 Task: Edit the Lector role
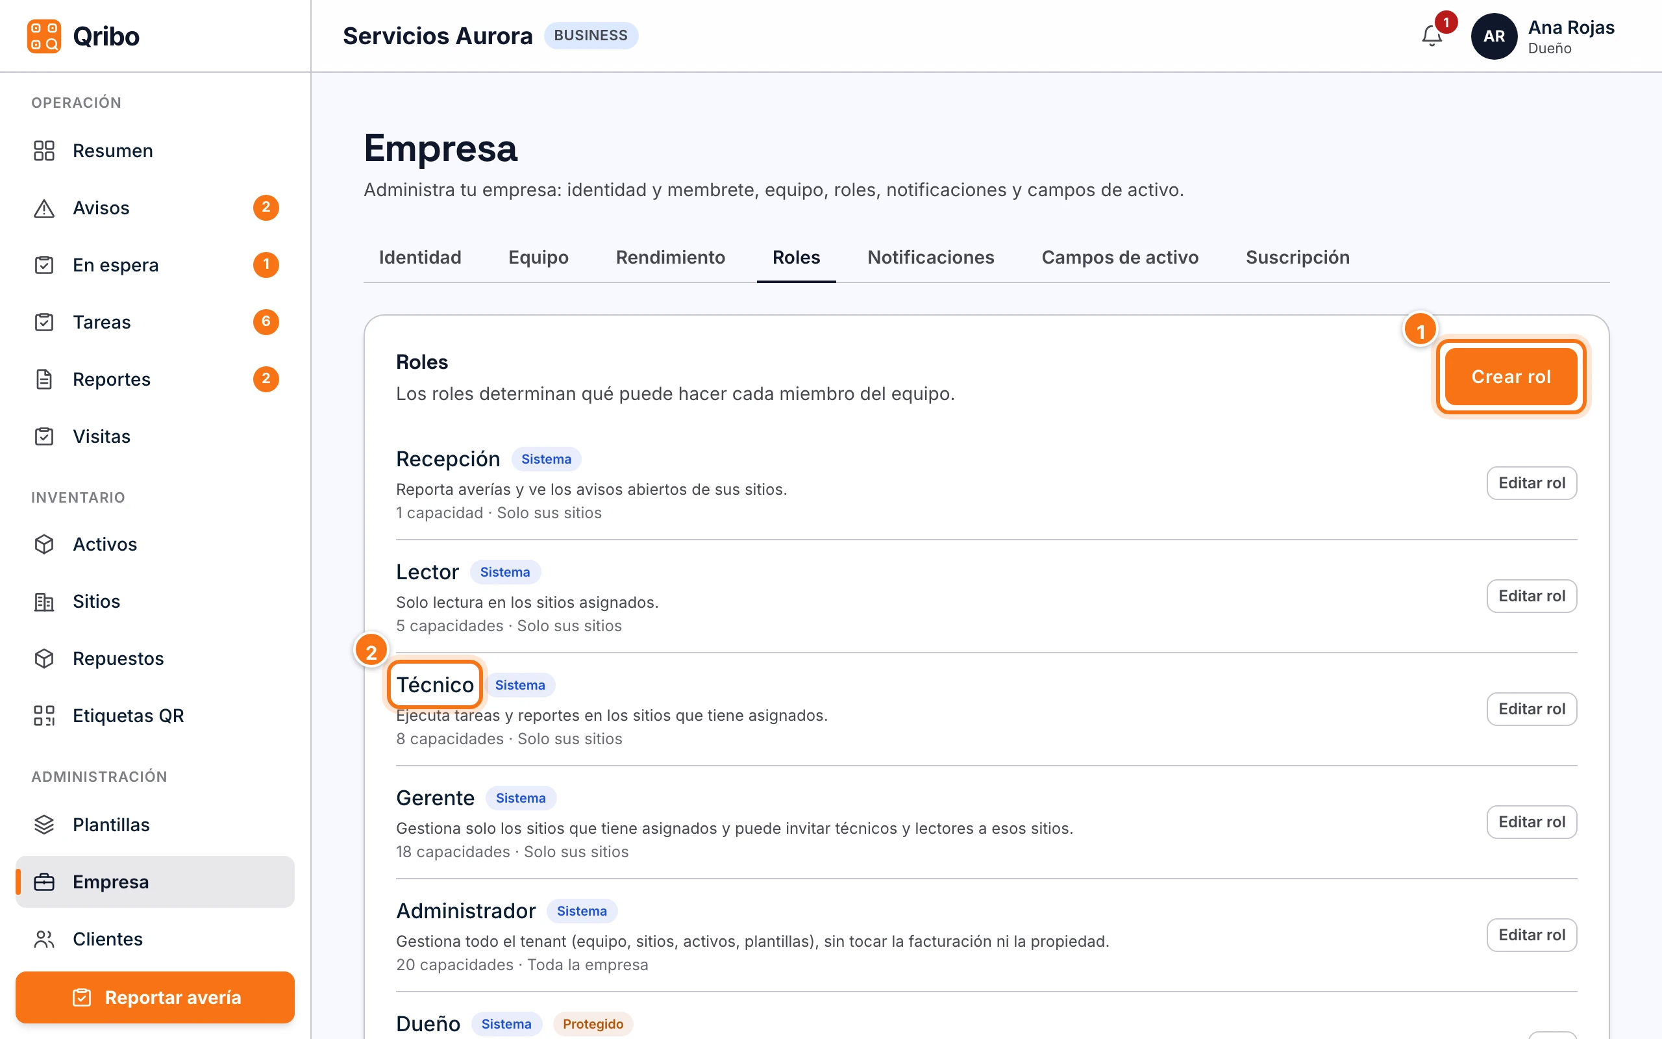tap(1532, 595)
